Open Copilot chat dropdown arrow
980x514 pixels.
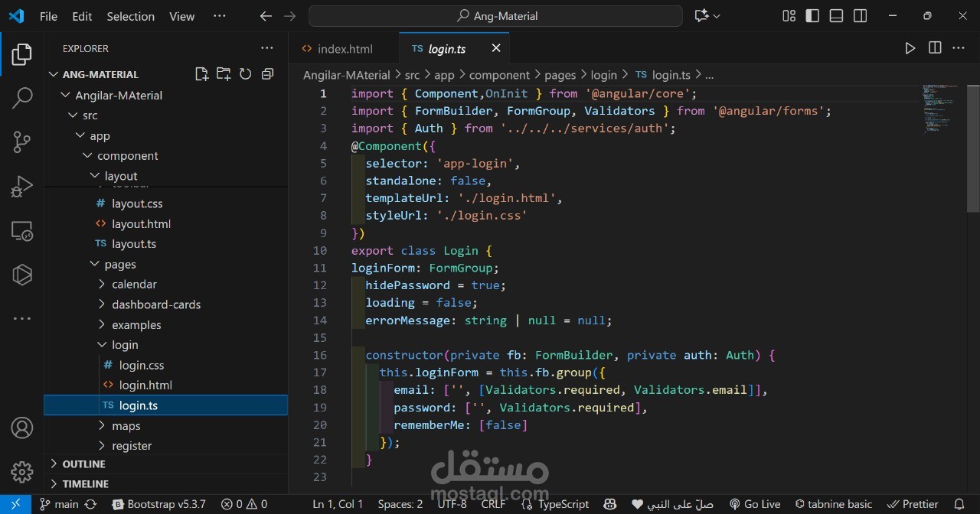[717, 16]
